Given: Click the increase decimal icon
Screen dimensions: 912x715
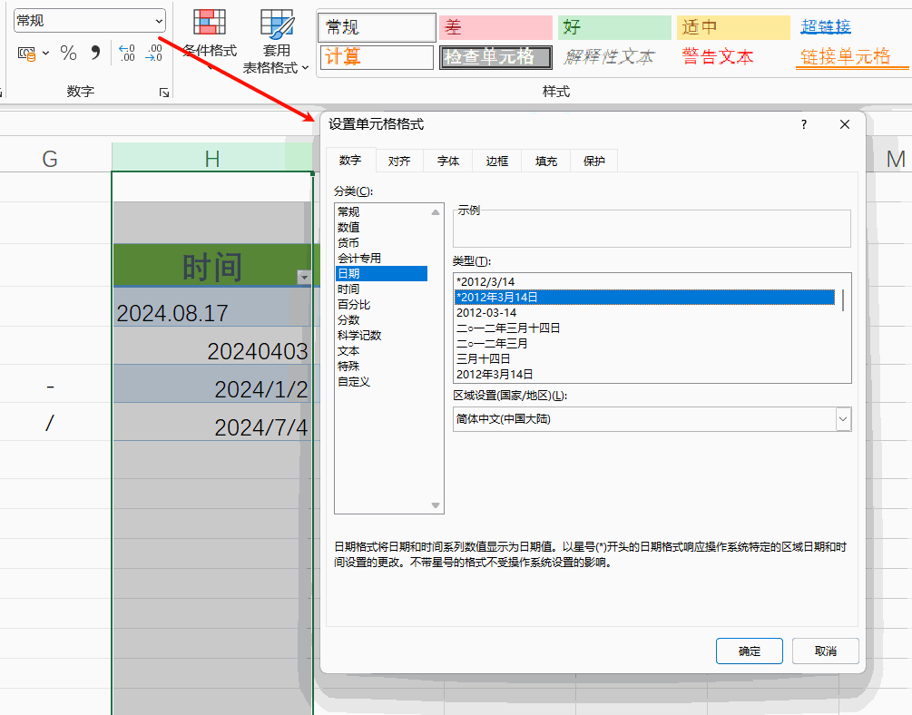Looking at the screenshot, I should coord(127,54).
